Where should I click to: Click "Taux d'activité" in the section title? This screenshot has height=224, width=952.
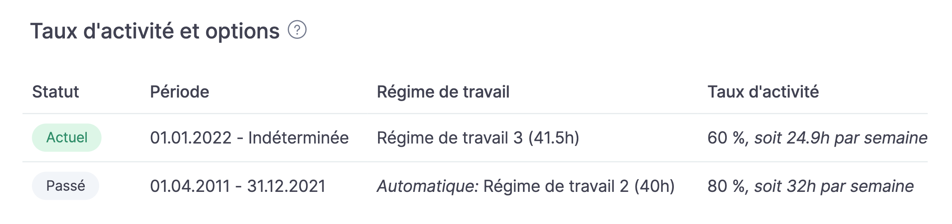[x=102, y=31]
